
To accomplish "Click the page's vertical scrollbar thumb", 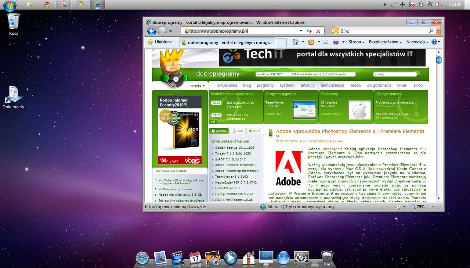I will (438, 60).
